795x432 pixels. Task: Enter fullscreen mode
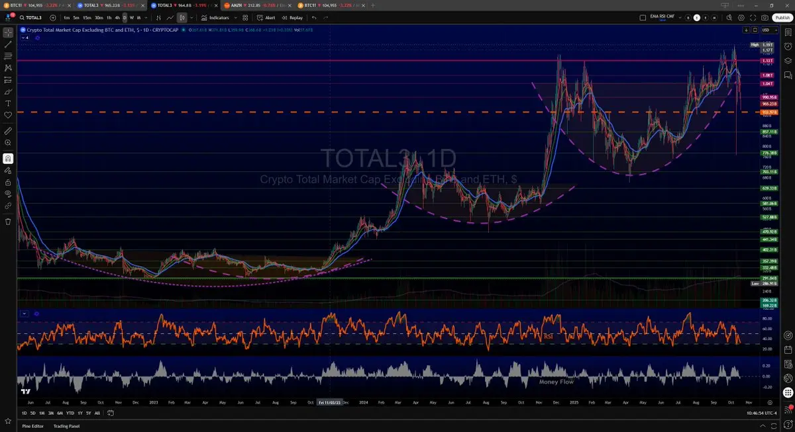pyautogui.click(x=753, y=18)
